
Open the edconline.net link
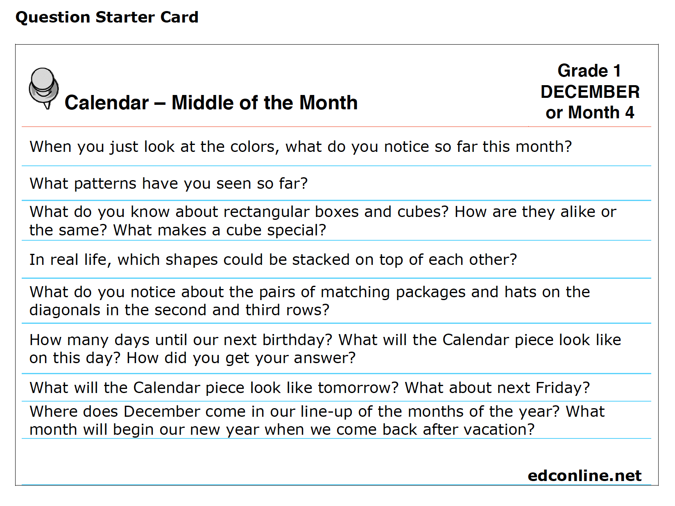[584, 476]
